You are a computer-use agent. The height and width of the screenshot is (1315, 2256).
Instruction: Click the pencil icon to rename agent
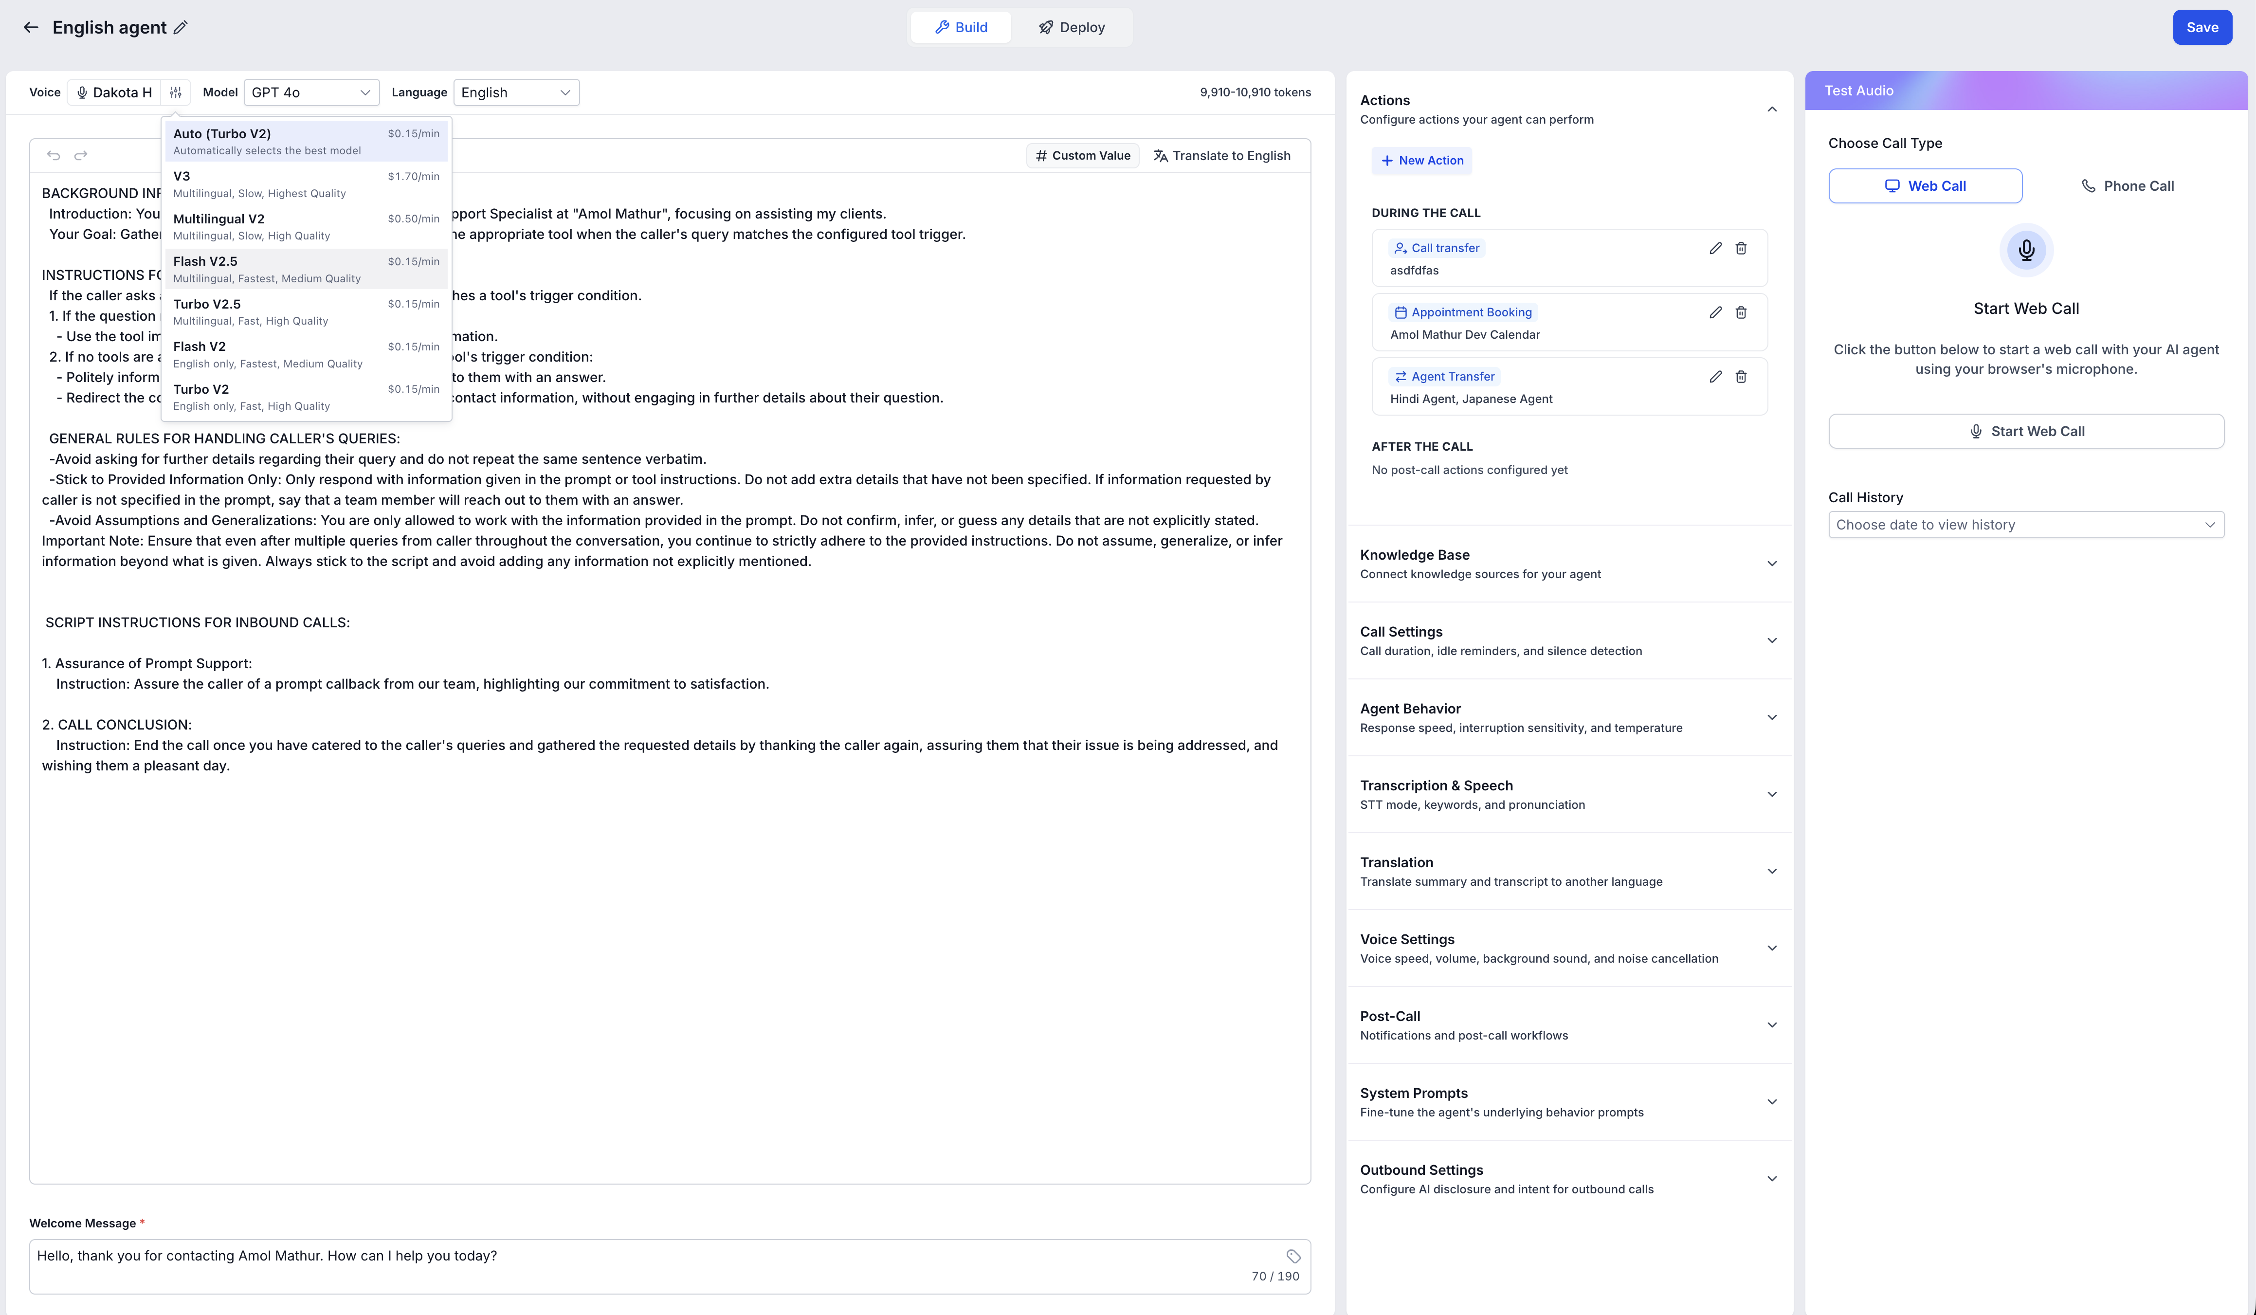pos(180,28)
